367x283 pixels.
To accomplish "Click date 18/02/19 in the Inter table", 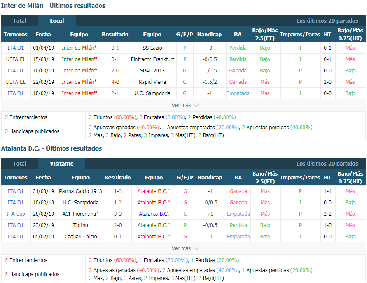I will (44, 93).
